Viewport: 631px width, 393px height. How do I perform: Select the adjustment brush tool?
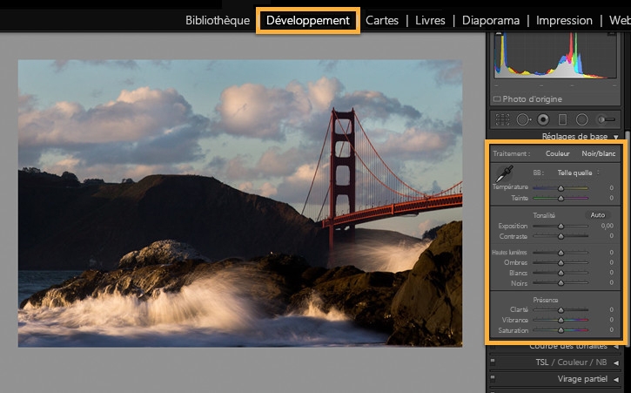coord(606,119)
